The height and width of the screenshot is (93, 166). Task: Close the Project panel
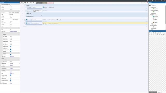pos(165,3)
